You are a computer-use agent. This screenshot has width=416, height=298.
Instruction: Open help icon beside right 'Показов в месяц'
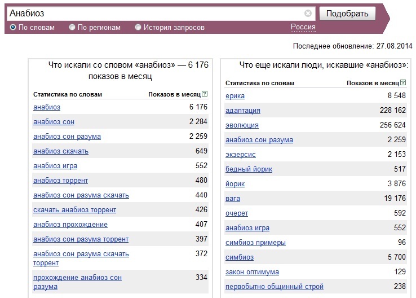(403, 82)
